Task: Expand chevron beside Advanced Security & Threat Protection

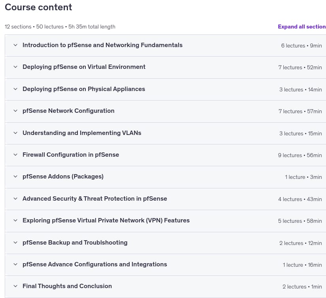Action: (15, 199)
